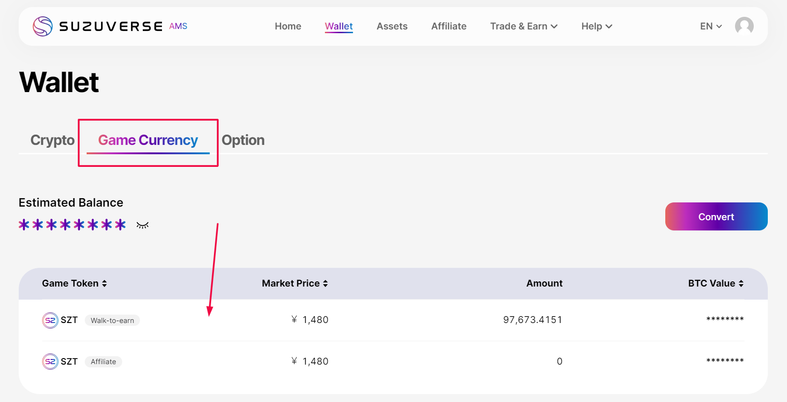This screenshot has height=402, width=787.
Task: Sort by Market Price arrows icon
Action: (x=325, y=284)
